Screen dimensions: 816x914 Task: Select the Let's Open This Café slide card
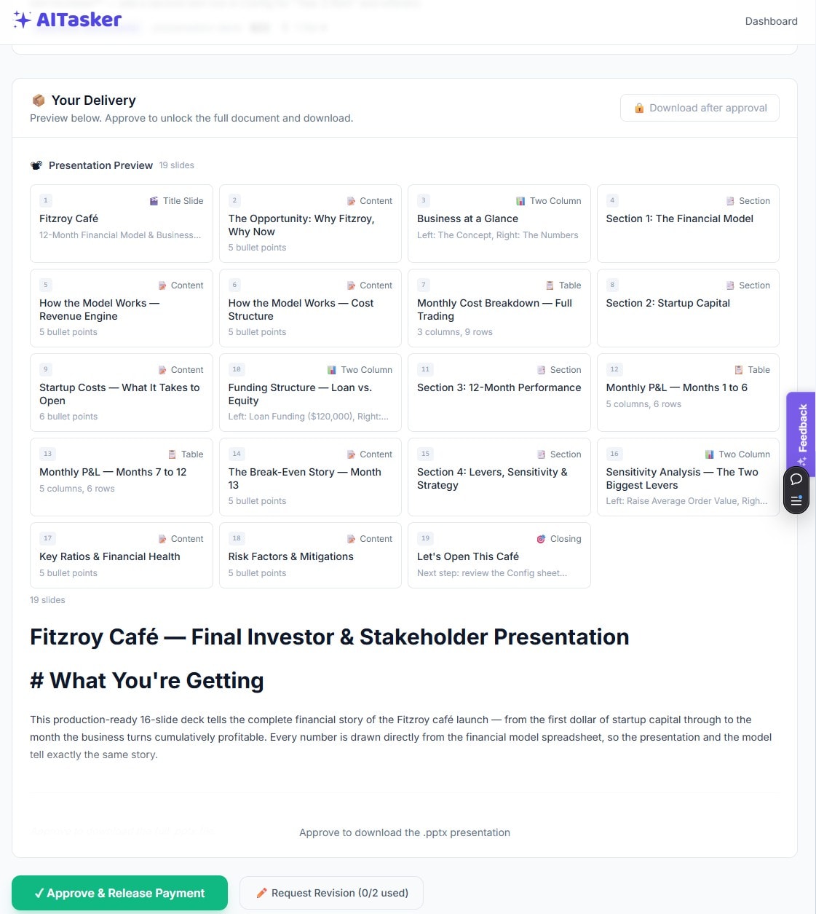[x=499, y=555]
